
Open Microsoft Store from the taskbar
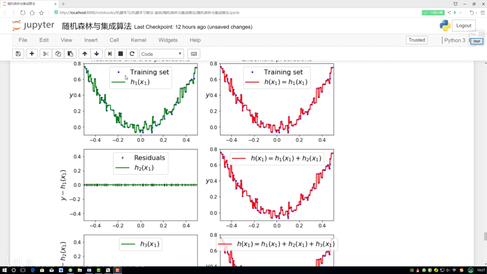pos(42,270)
